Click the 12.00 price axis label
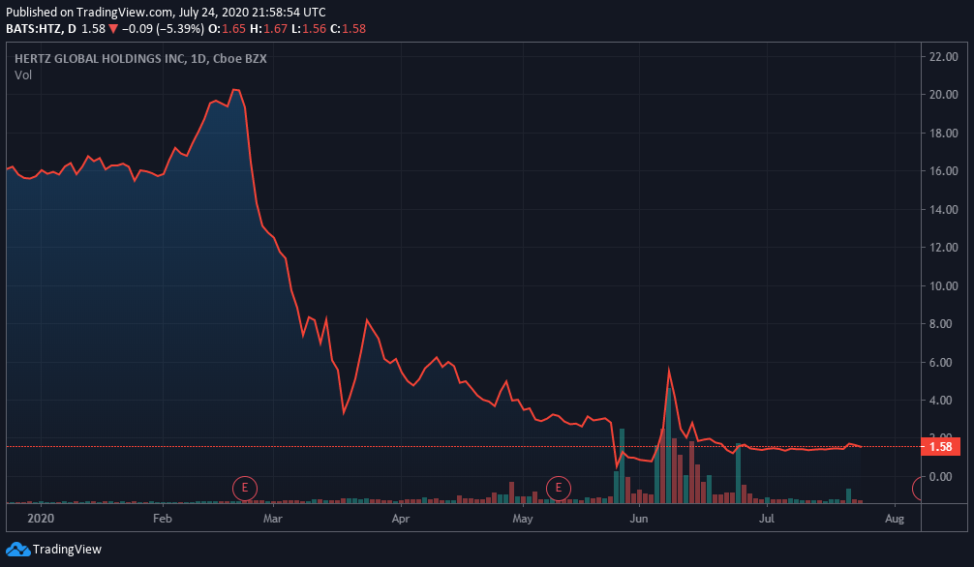 pyautogui.click(x=943, y=247)
